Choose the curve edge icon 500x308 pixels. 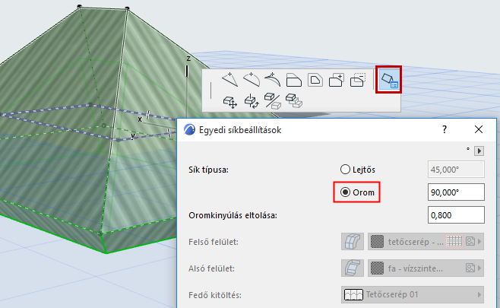pos(252,80)
